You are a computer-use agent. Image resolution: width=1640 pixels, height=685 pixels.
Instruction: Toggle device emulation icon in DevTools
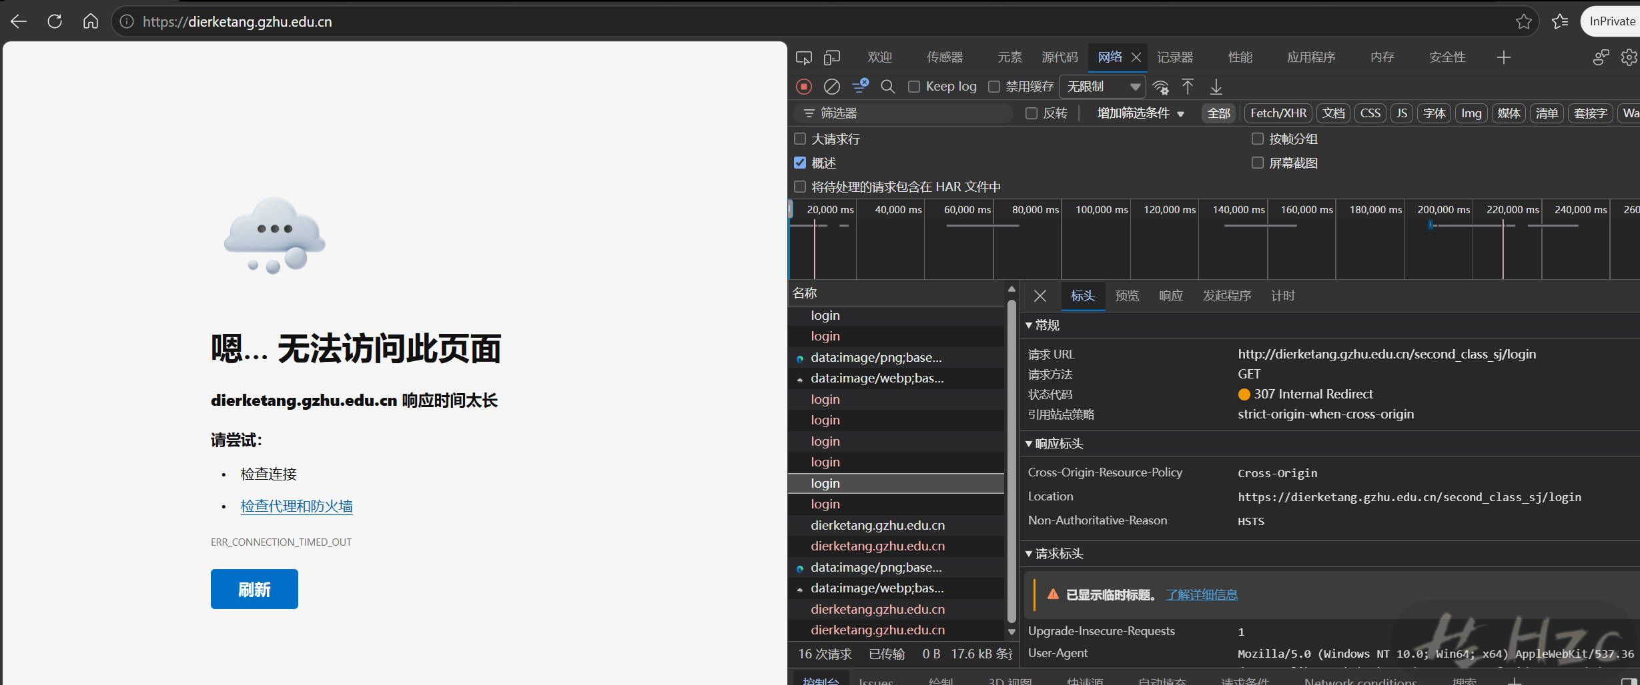[832, 57]
